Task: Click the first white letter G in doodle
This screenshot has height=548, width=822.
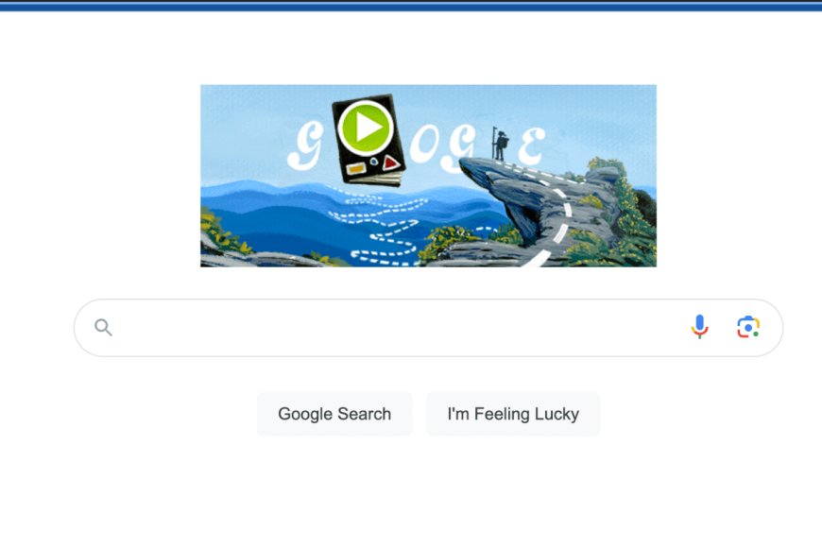Action: point(305,146)
